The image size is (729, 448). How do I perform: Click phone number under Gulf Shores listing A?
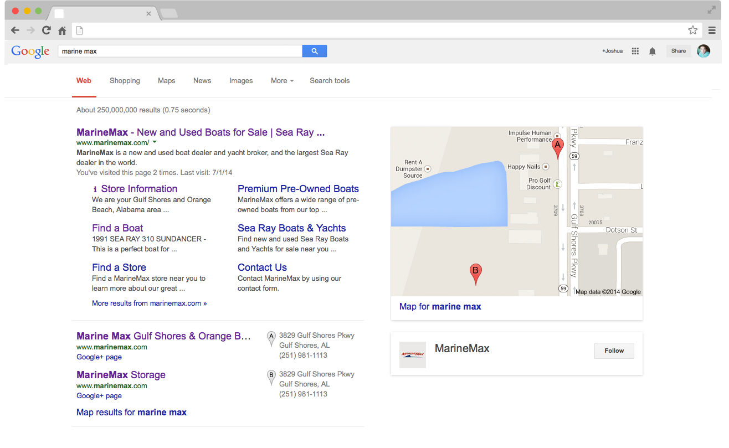[x=303, y=356]
